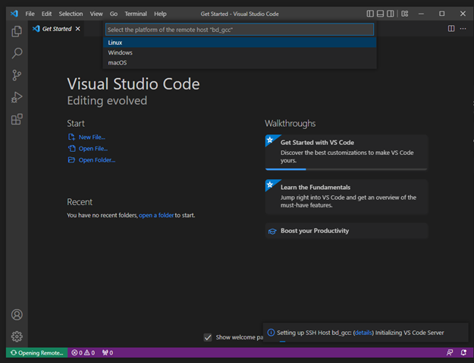
Task: Click the Visual Studio Code heading text
Action: point(133,84)
